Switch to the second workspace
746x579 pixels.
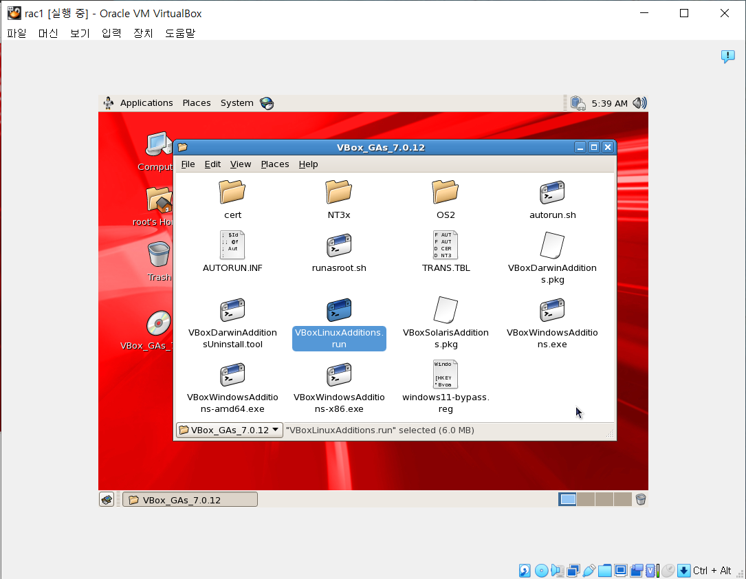click(586, 499)
